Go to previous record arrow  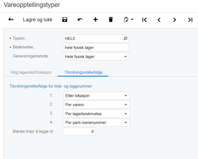(159, 20)
